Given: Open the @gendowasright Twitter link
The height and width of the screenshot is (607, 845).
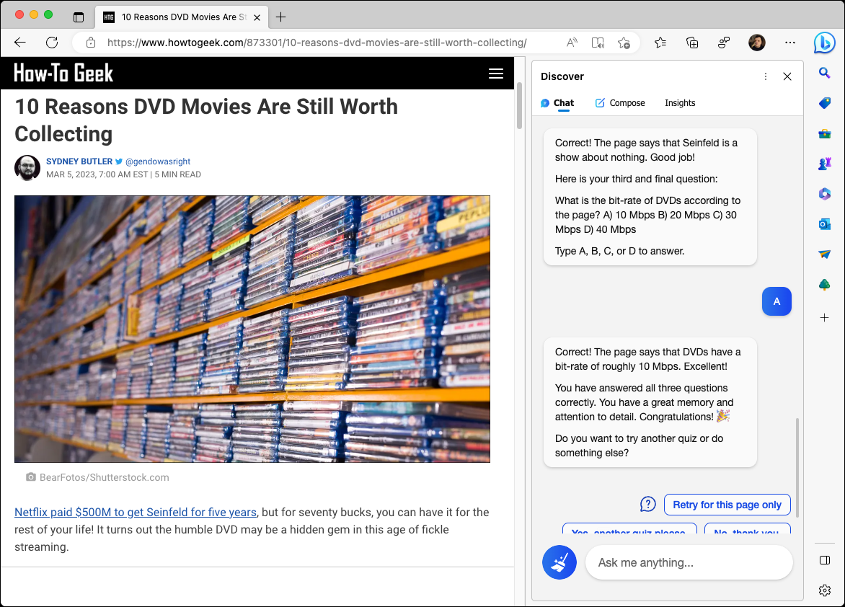Looking at the screenshot, I should (x=157, y=161).
